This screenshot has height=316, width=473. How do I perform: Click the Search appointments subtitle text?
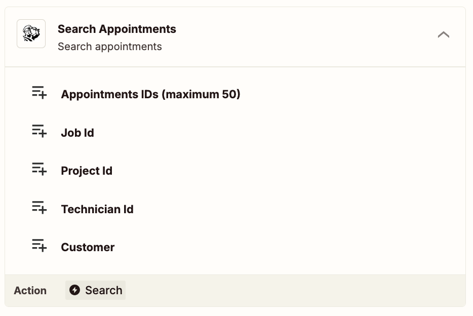coord(110,47)
